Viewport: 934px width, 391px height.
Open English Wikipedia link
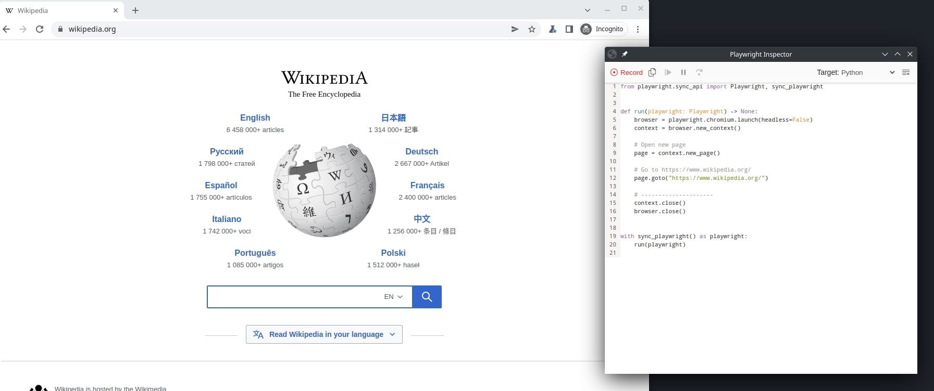[255, 118]
